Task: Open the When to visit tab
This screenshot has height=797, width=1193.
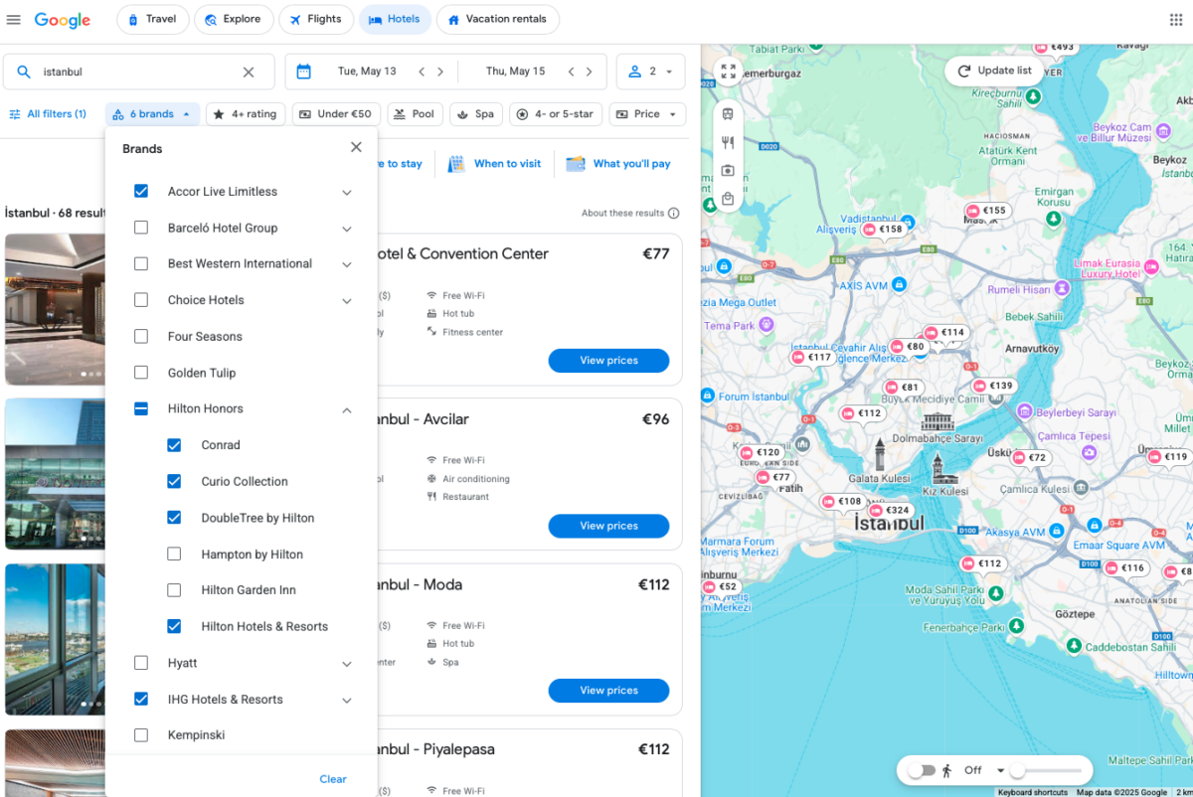Action: pyautogui.click(x=494, y=164)
